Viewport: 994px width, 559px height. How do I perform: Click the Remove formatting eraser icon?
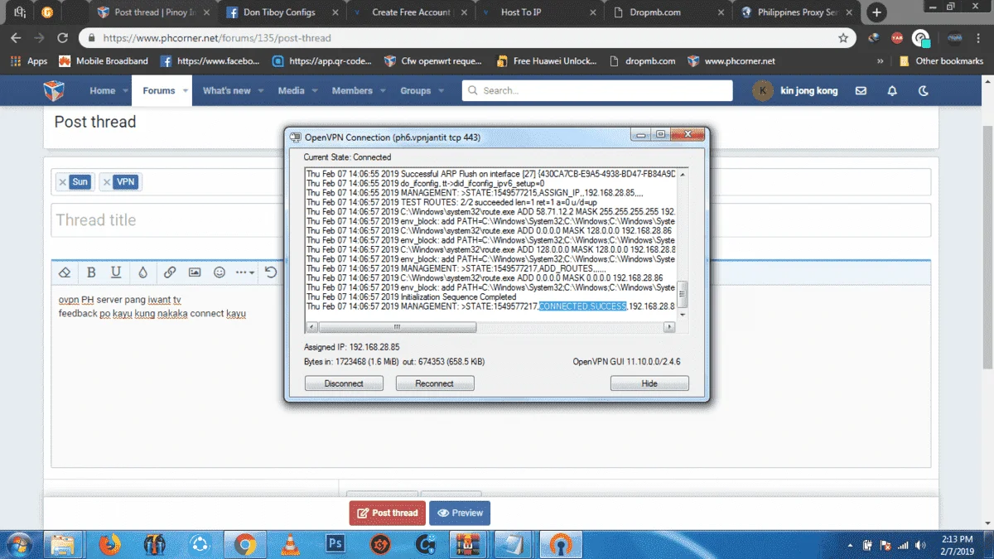65,272
